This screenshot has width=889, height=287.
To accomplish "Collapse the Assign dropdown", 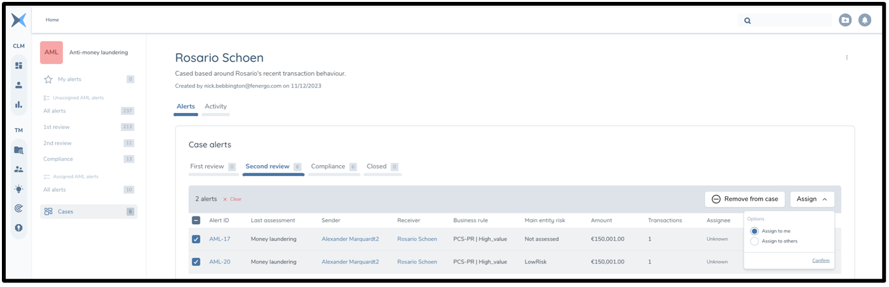I will tap(812, 199).
